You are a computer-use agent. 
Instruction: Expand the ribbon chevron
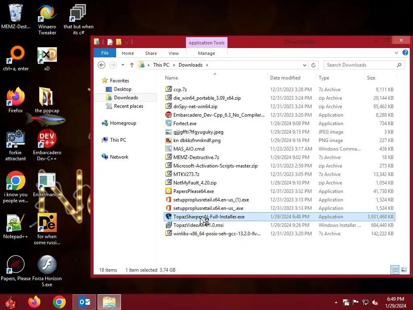(x=396, y=53)
